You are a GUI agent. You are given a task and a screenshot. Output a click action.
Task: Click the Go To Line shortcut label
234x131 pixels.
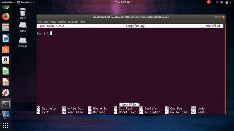pyautogui.click(x=179, y=112)
